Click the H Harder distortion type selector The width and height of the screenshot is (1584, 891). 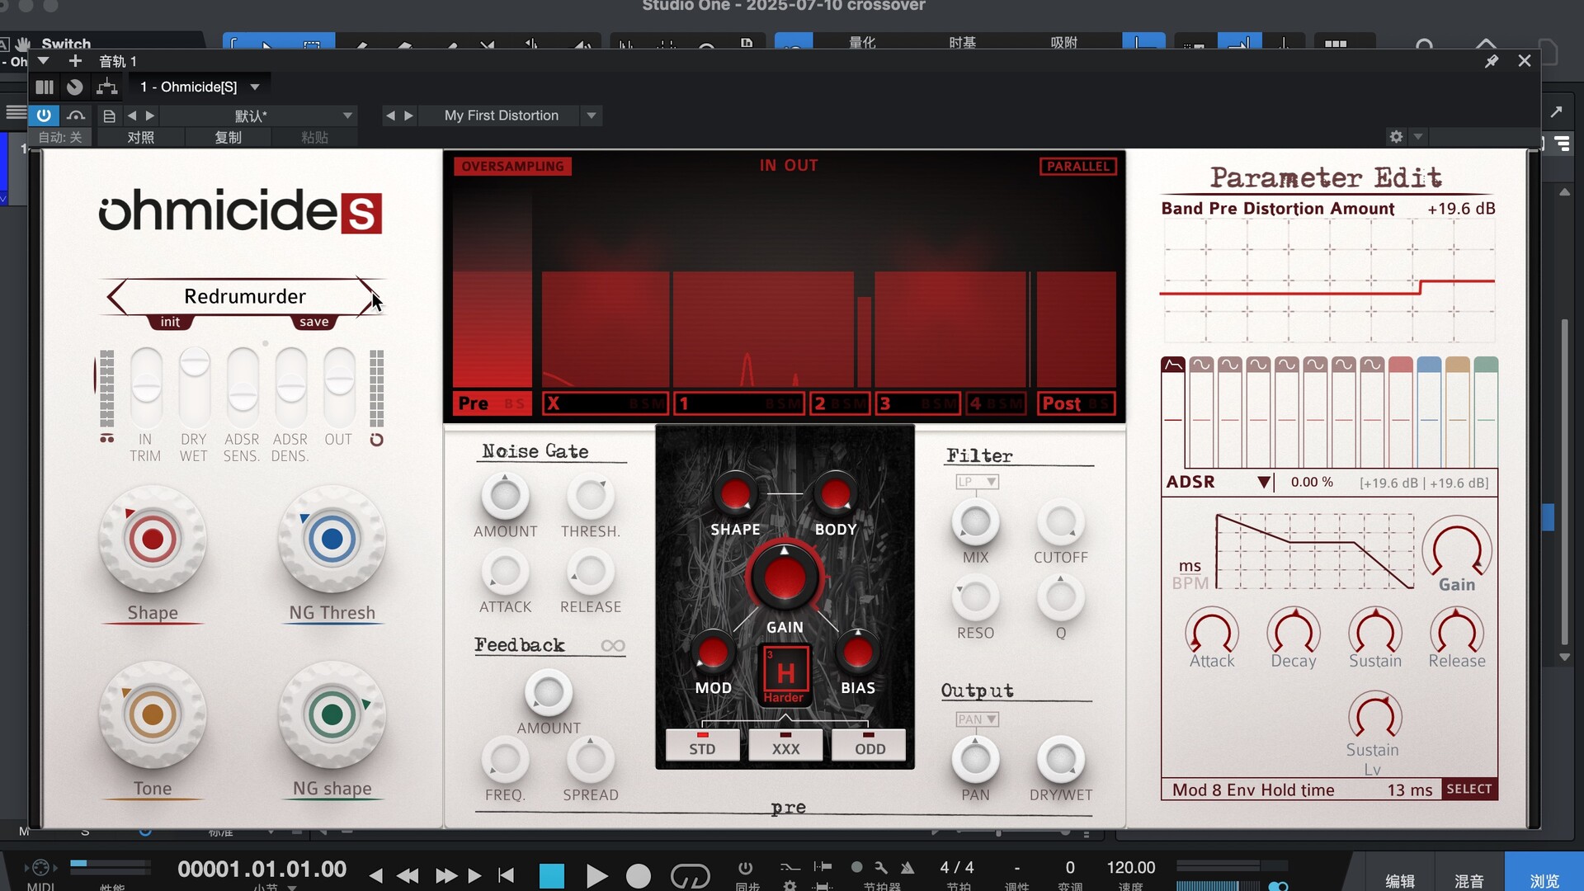click(x=785, y=675)
